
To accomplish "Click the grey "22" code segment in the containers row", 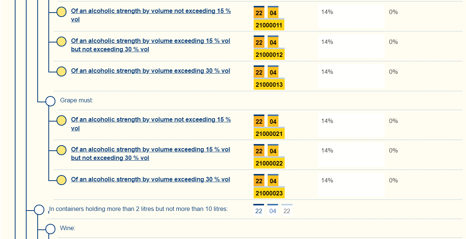I will (287, 211).
